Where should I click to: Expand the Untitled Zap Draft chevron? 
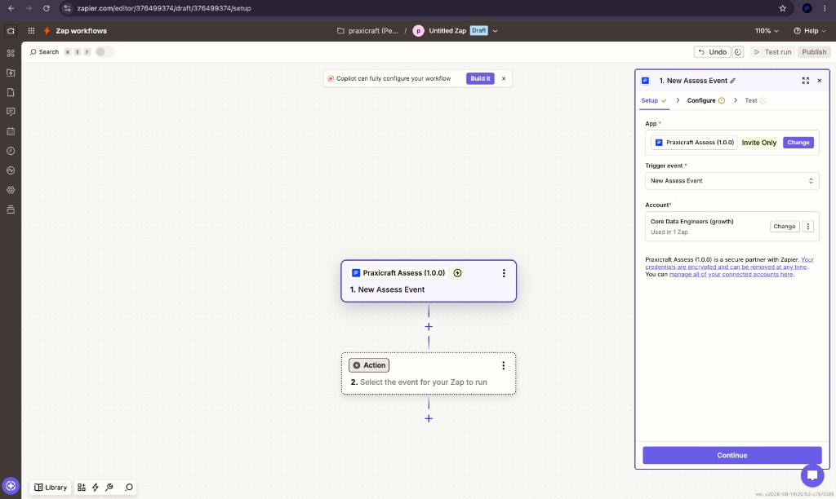pyautogui.click(x=496, y=31)
